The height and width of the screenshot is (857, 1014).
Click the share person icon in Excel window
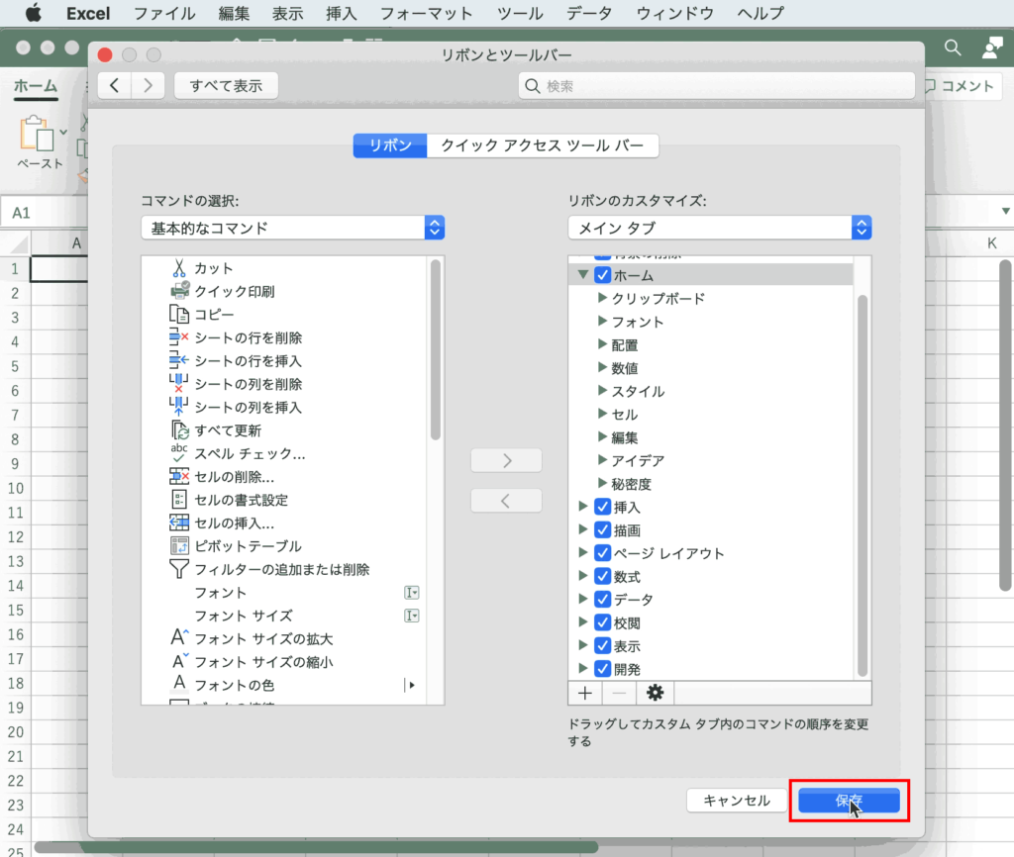click(x=992, y=48)
